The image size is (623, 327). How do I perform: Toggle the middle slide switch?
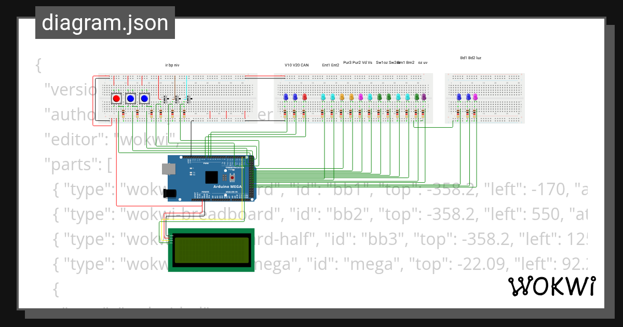[x=177, y=99]
